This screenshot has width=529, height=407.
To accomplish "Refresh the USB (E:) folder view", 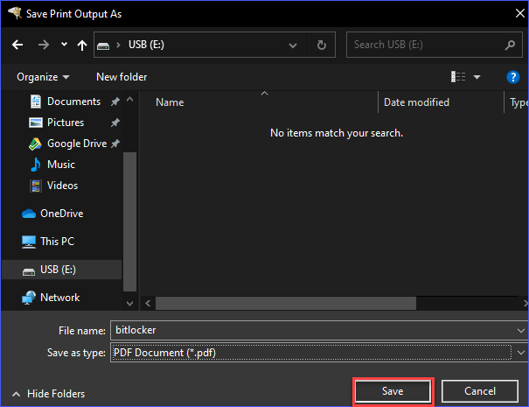I will [x=322, y=45].
